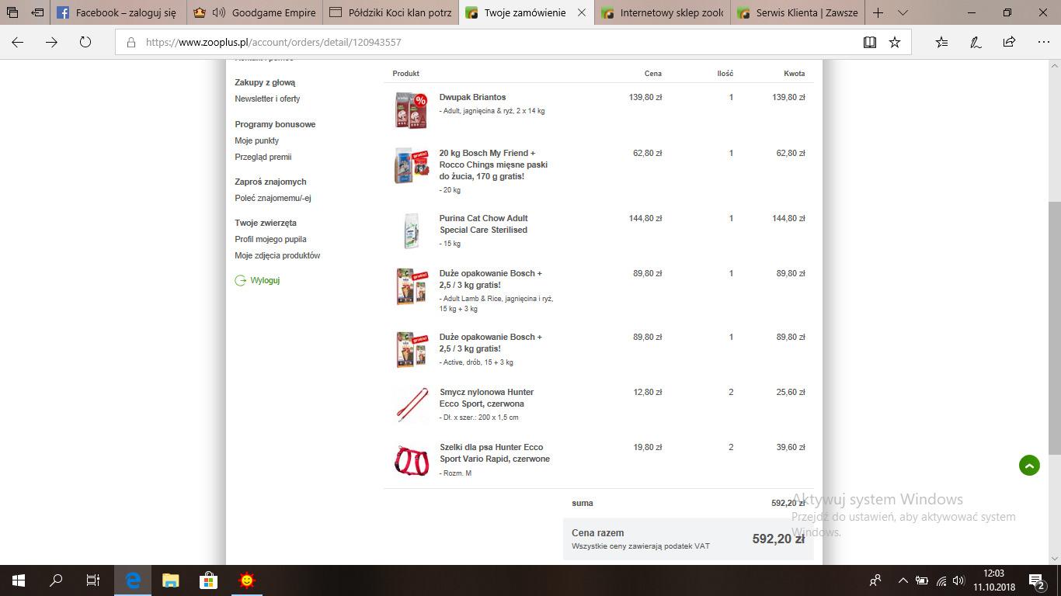
Task: Open reading view book icon
Action: point(870,43)
